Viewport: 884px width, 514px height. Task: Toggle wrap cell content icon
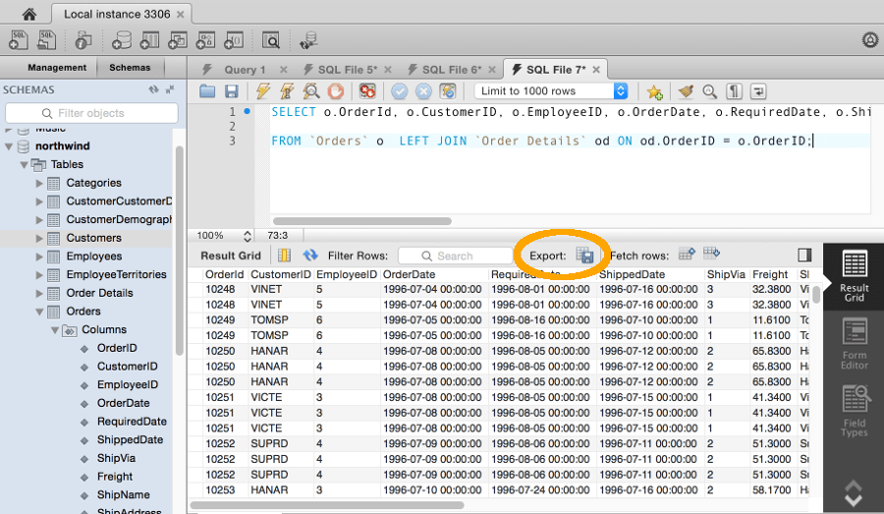click(284, 256)
